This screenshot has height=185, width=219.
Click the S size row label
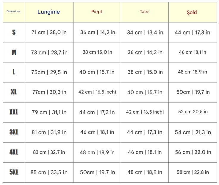(14, 32)
